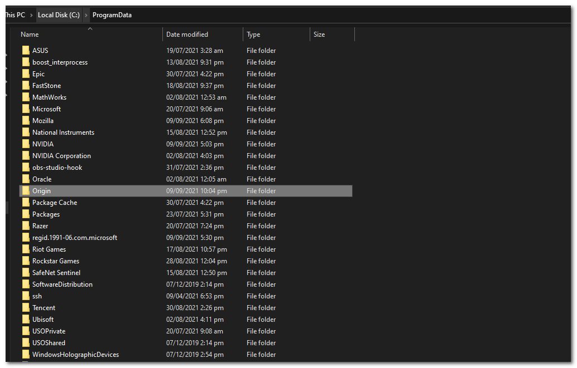The image size is (577, 368).
Task: Open the Ubisoft folder icon
Action: point(26,319)
